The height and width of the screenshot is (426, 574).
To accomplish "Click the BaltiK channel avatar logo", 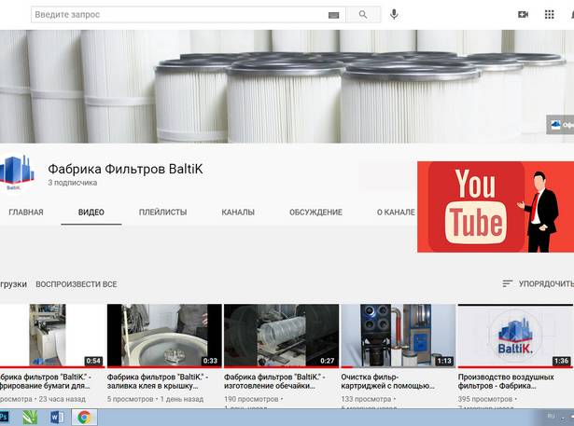I will pos(17,172).
